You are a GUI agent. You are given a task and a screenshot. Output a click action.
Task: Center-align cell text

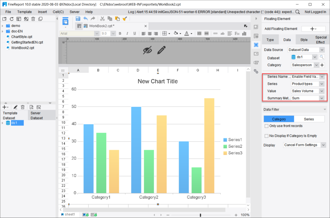[150, 33]
